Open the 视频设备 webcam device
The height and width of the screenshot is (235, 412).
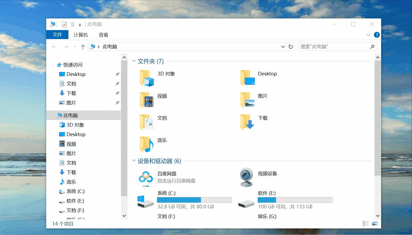click(246, 177)
